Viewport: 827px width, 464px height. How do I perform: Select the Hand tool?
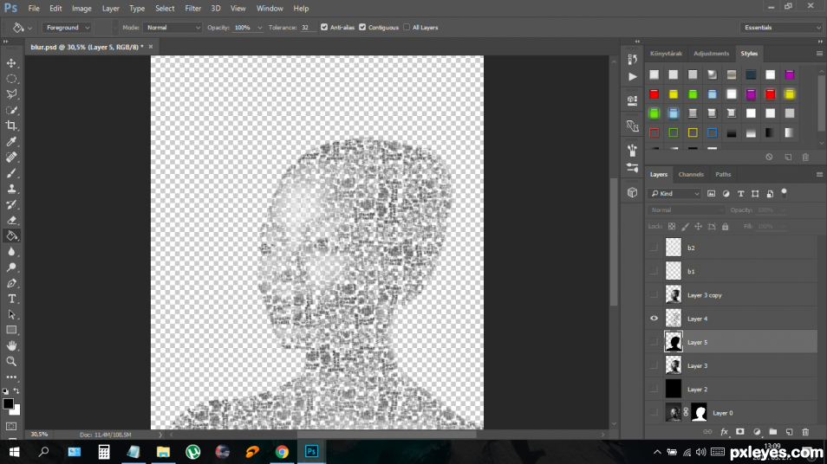pyautogui.click(x=11, y=346)
